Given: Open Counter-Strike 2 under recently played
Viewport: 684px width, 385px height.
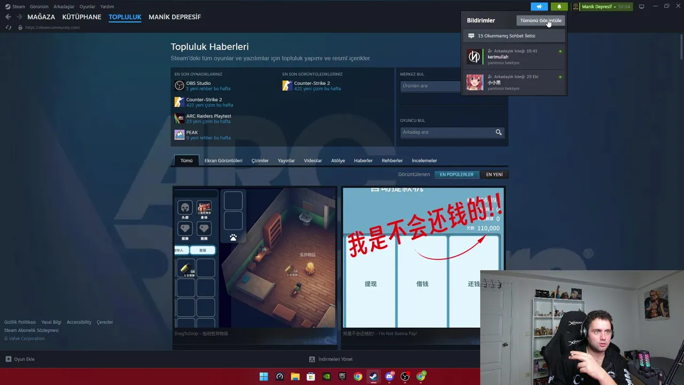Looking at the screenshot, I should (204, 99).
